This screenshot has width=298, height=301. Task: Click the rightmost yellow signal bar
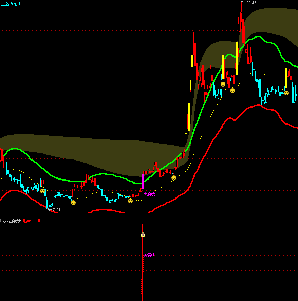pos(286,78)
